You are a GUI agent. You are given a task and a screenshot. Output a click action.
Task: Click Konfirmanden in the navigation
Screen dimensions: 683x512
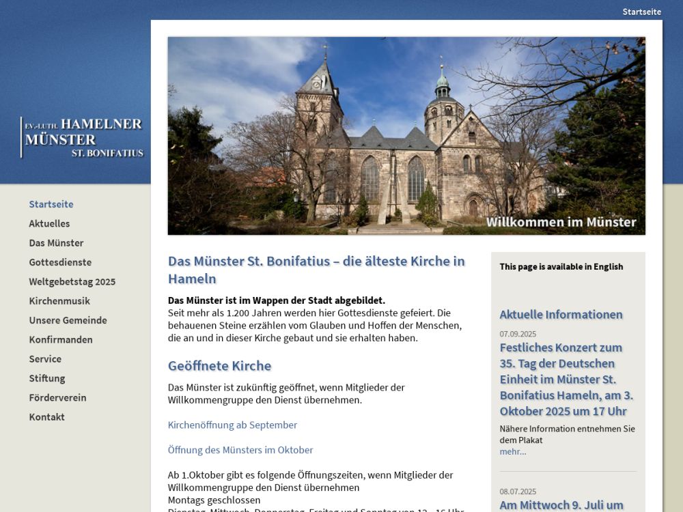click(61, 340)
